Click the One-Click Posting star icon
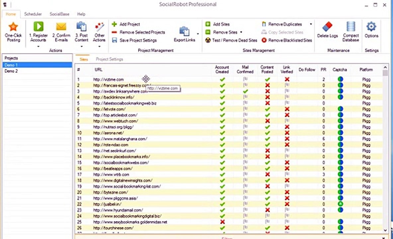The width and height of the screenshot is (393, 239). (x=13, y=27)
